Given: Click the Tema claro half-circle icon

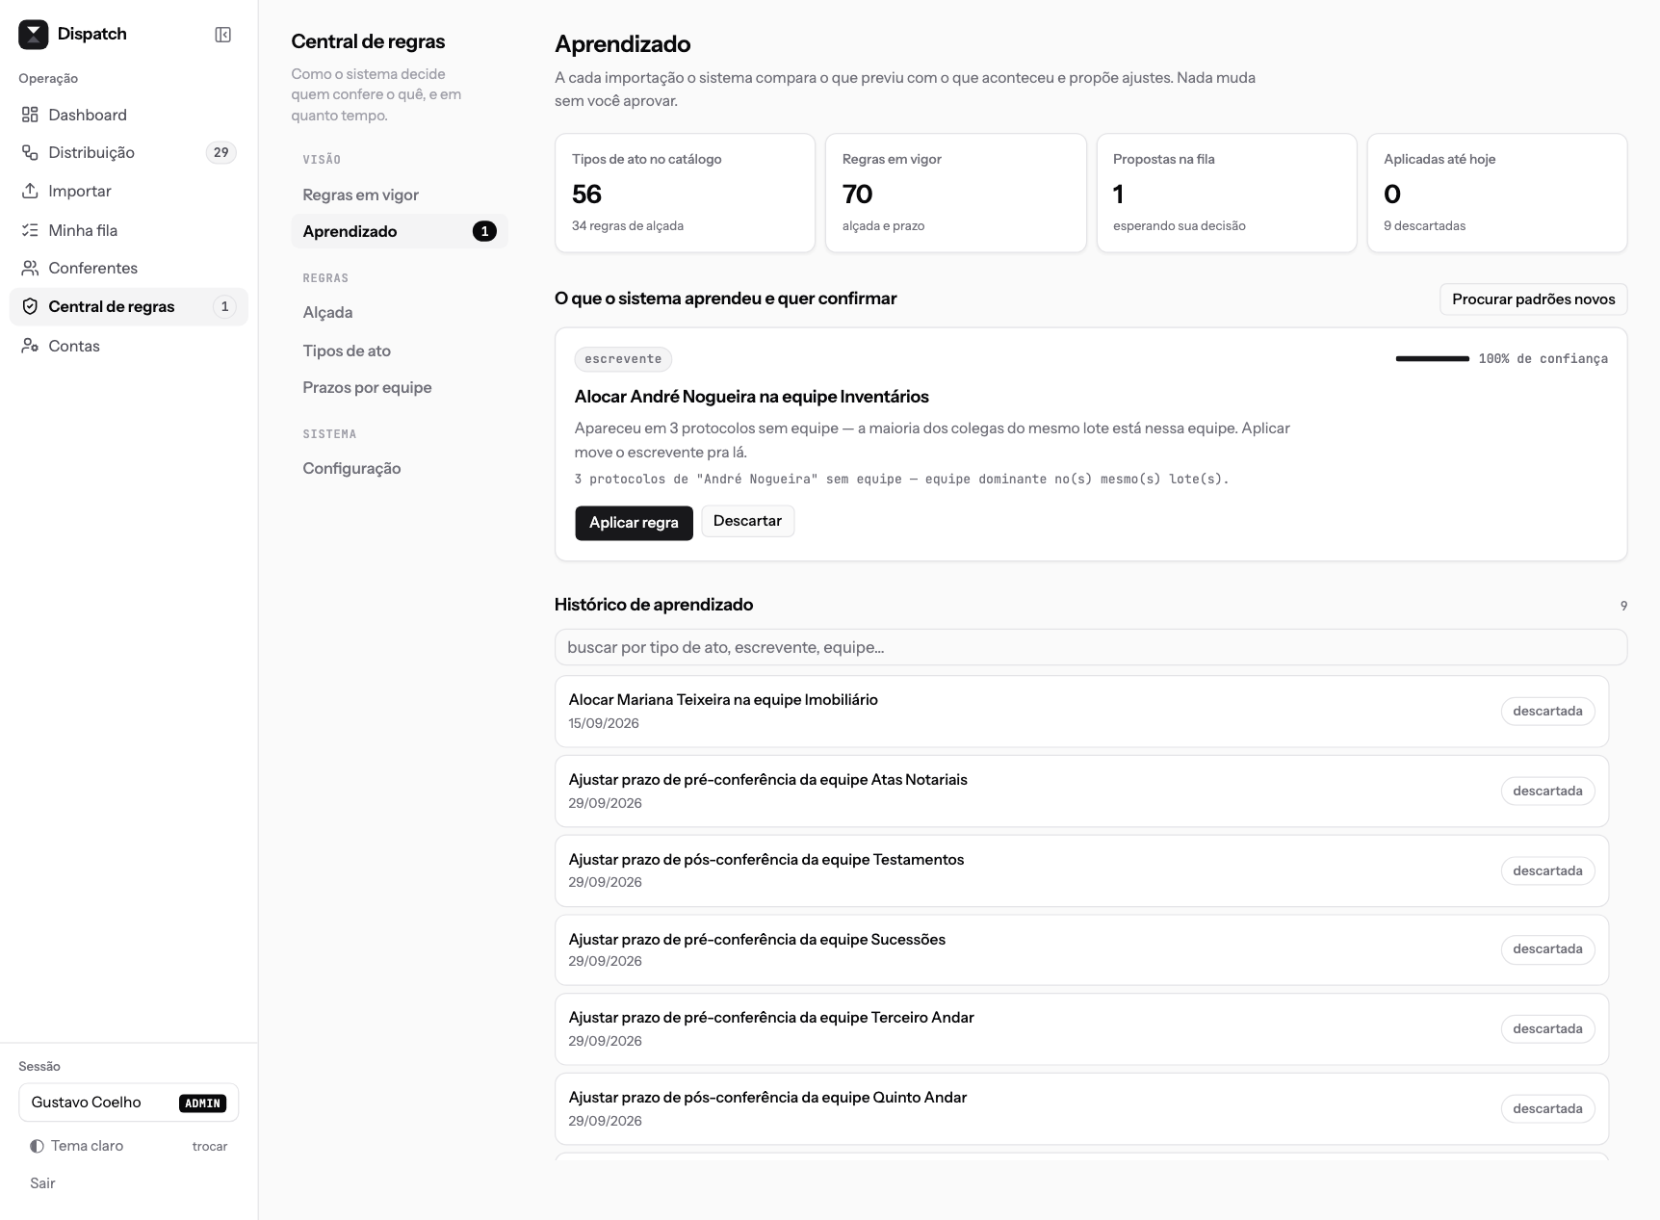Looking at the screenshot, I should tap(37, 1146).
